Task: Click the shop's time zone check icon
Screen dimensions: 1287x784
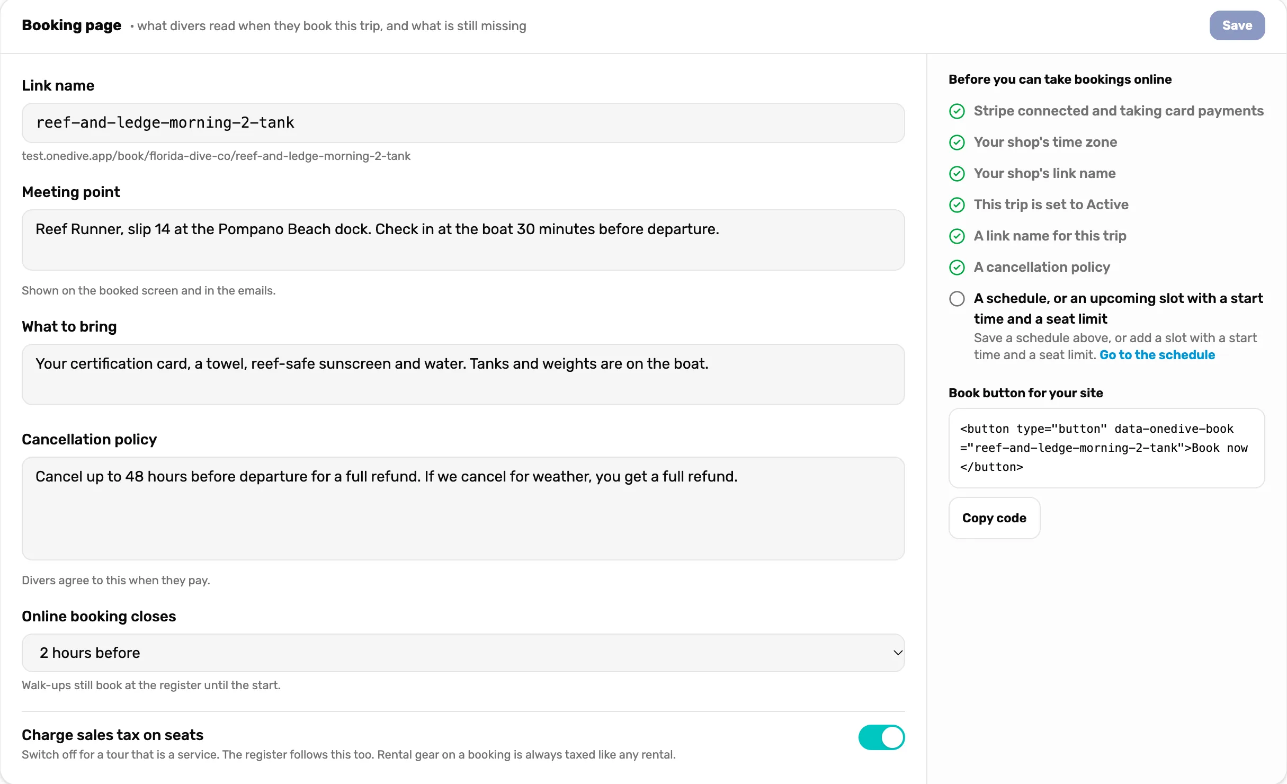Action: point(957,142)
